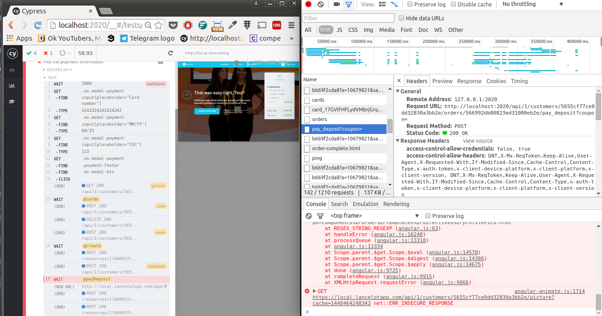Enable Preserve log in the Console toolbar
Image resolution: width=602 pixels, height=316 pixels.
click(x=428, y=216)
